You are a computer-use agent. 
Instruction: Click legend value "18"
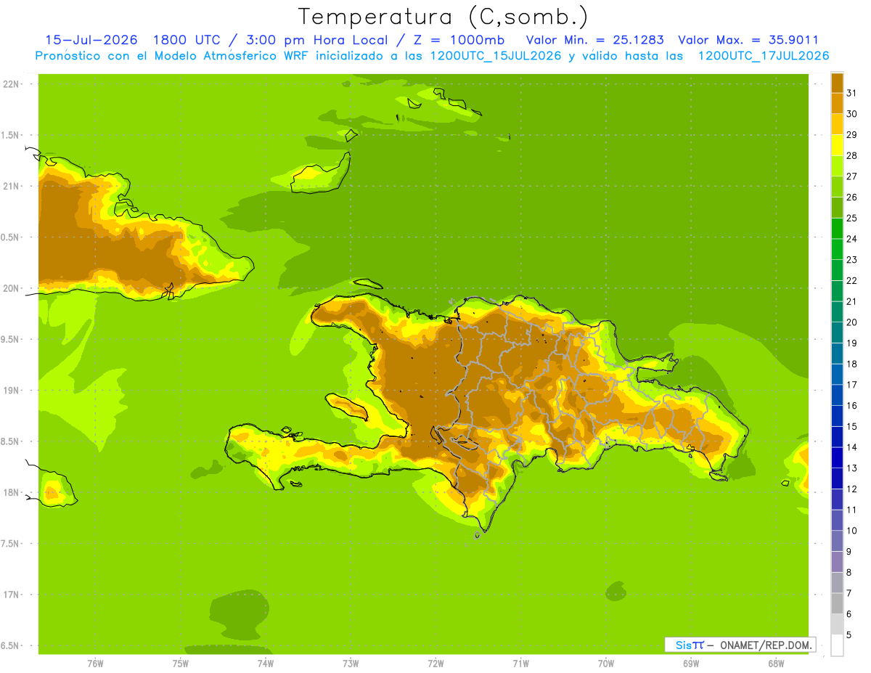click(851, 364)
